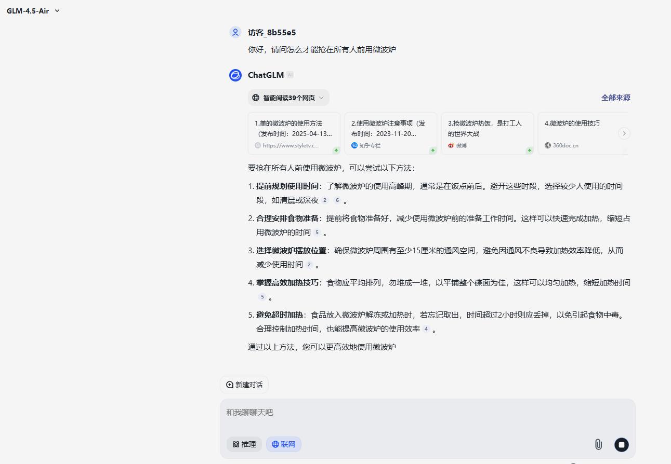Viewport: 671px width, 464px height.
Task: Show next source cards with right arrow
Action: click(624, 133)
